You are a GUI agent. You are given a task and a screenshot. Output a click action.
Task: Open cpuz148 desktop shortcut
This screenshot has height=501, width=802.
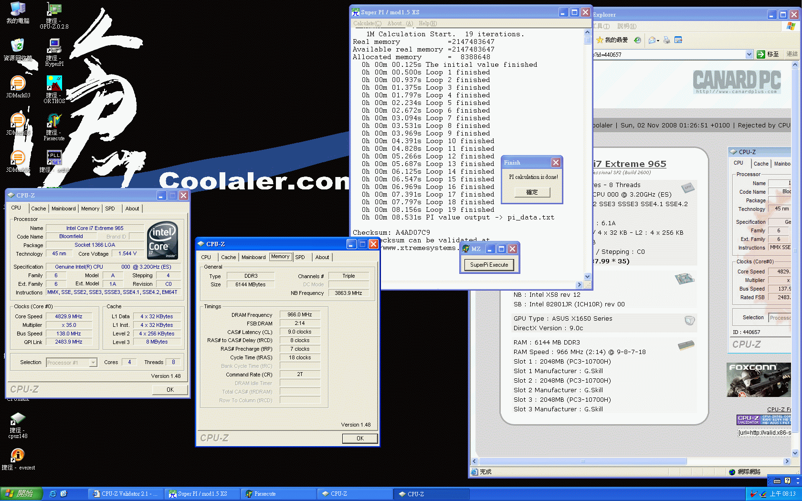point(18,426)
